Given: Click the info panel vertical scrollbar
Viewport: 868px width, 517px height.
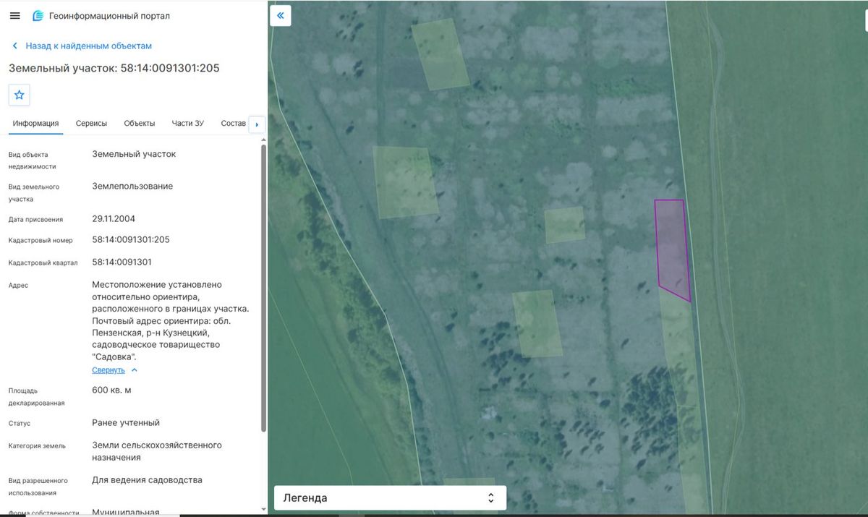Looking at the screenshot, I should click(263, 288).
